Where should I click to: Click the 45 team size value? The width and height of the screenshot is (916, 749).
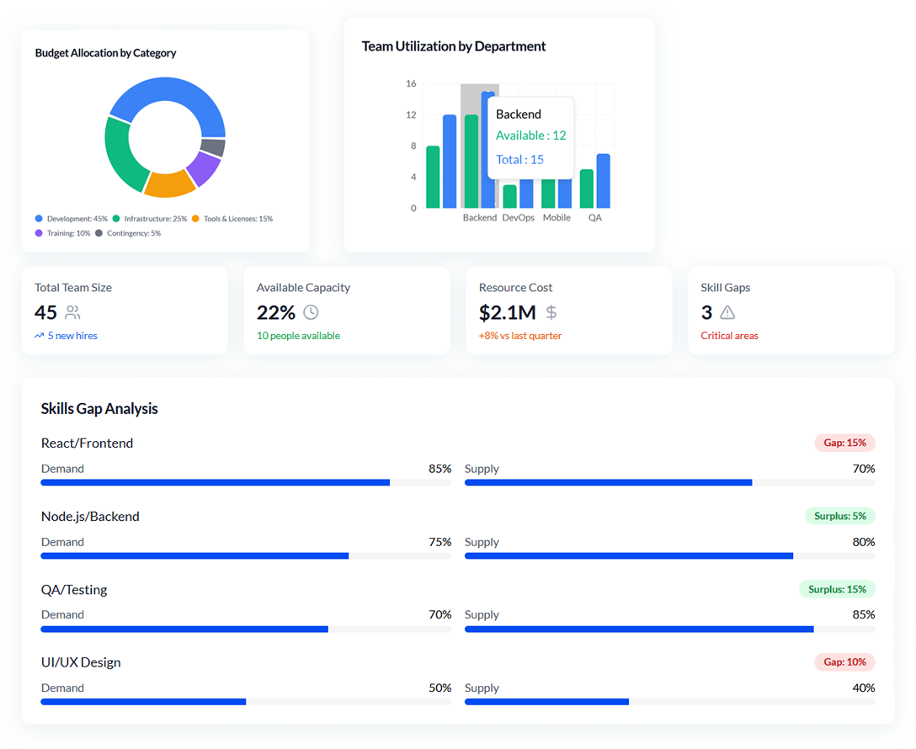pos(45,313)
